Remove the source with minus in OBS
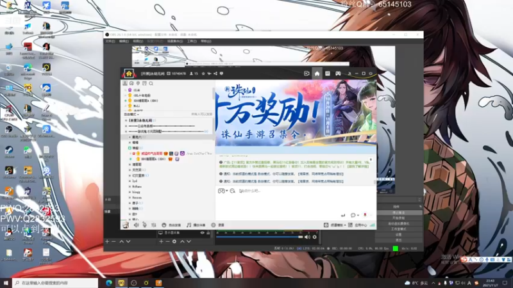This screenshot has width=513, height=288. click(x=167, y=242)
